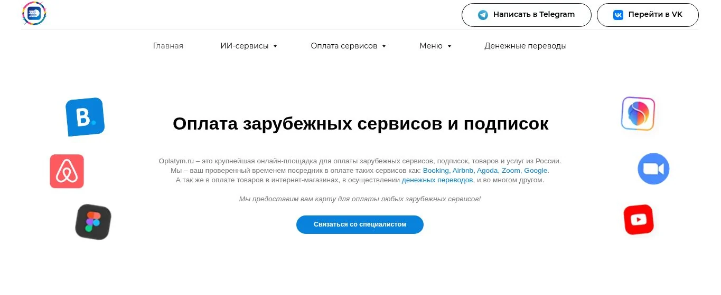
Task: Click the Oplatym site logo
Action: 34,14
